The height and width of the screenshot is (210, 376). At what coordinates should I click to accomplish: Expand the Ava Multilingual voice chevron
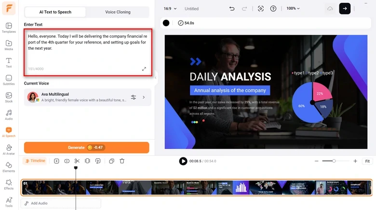[x=144, y=98]
